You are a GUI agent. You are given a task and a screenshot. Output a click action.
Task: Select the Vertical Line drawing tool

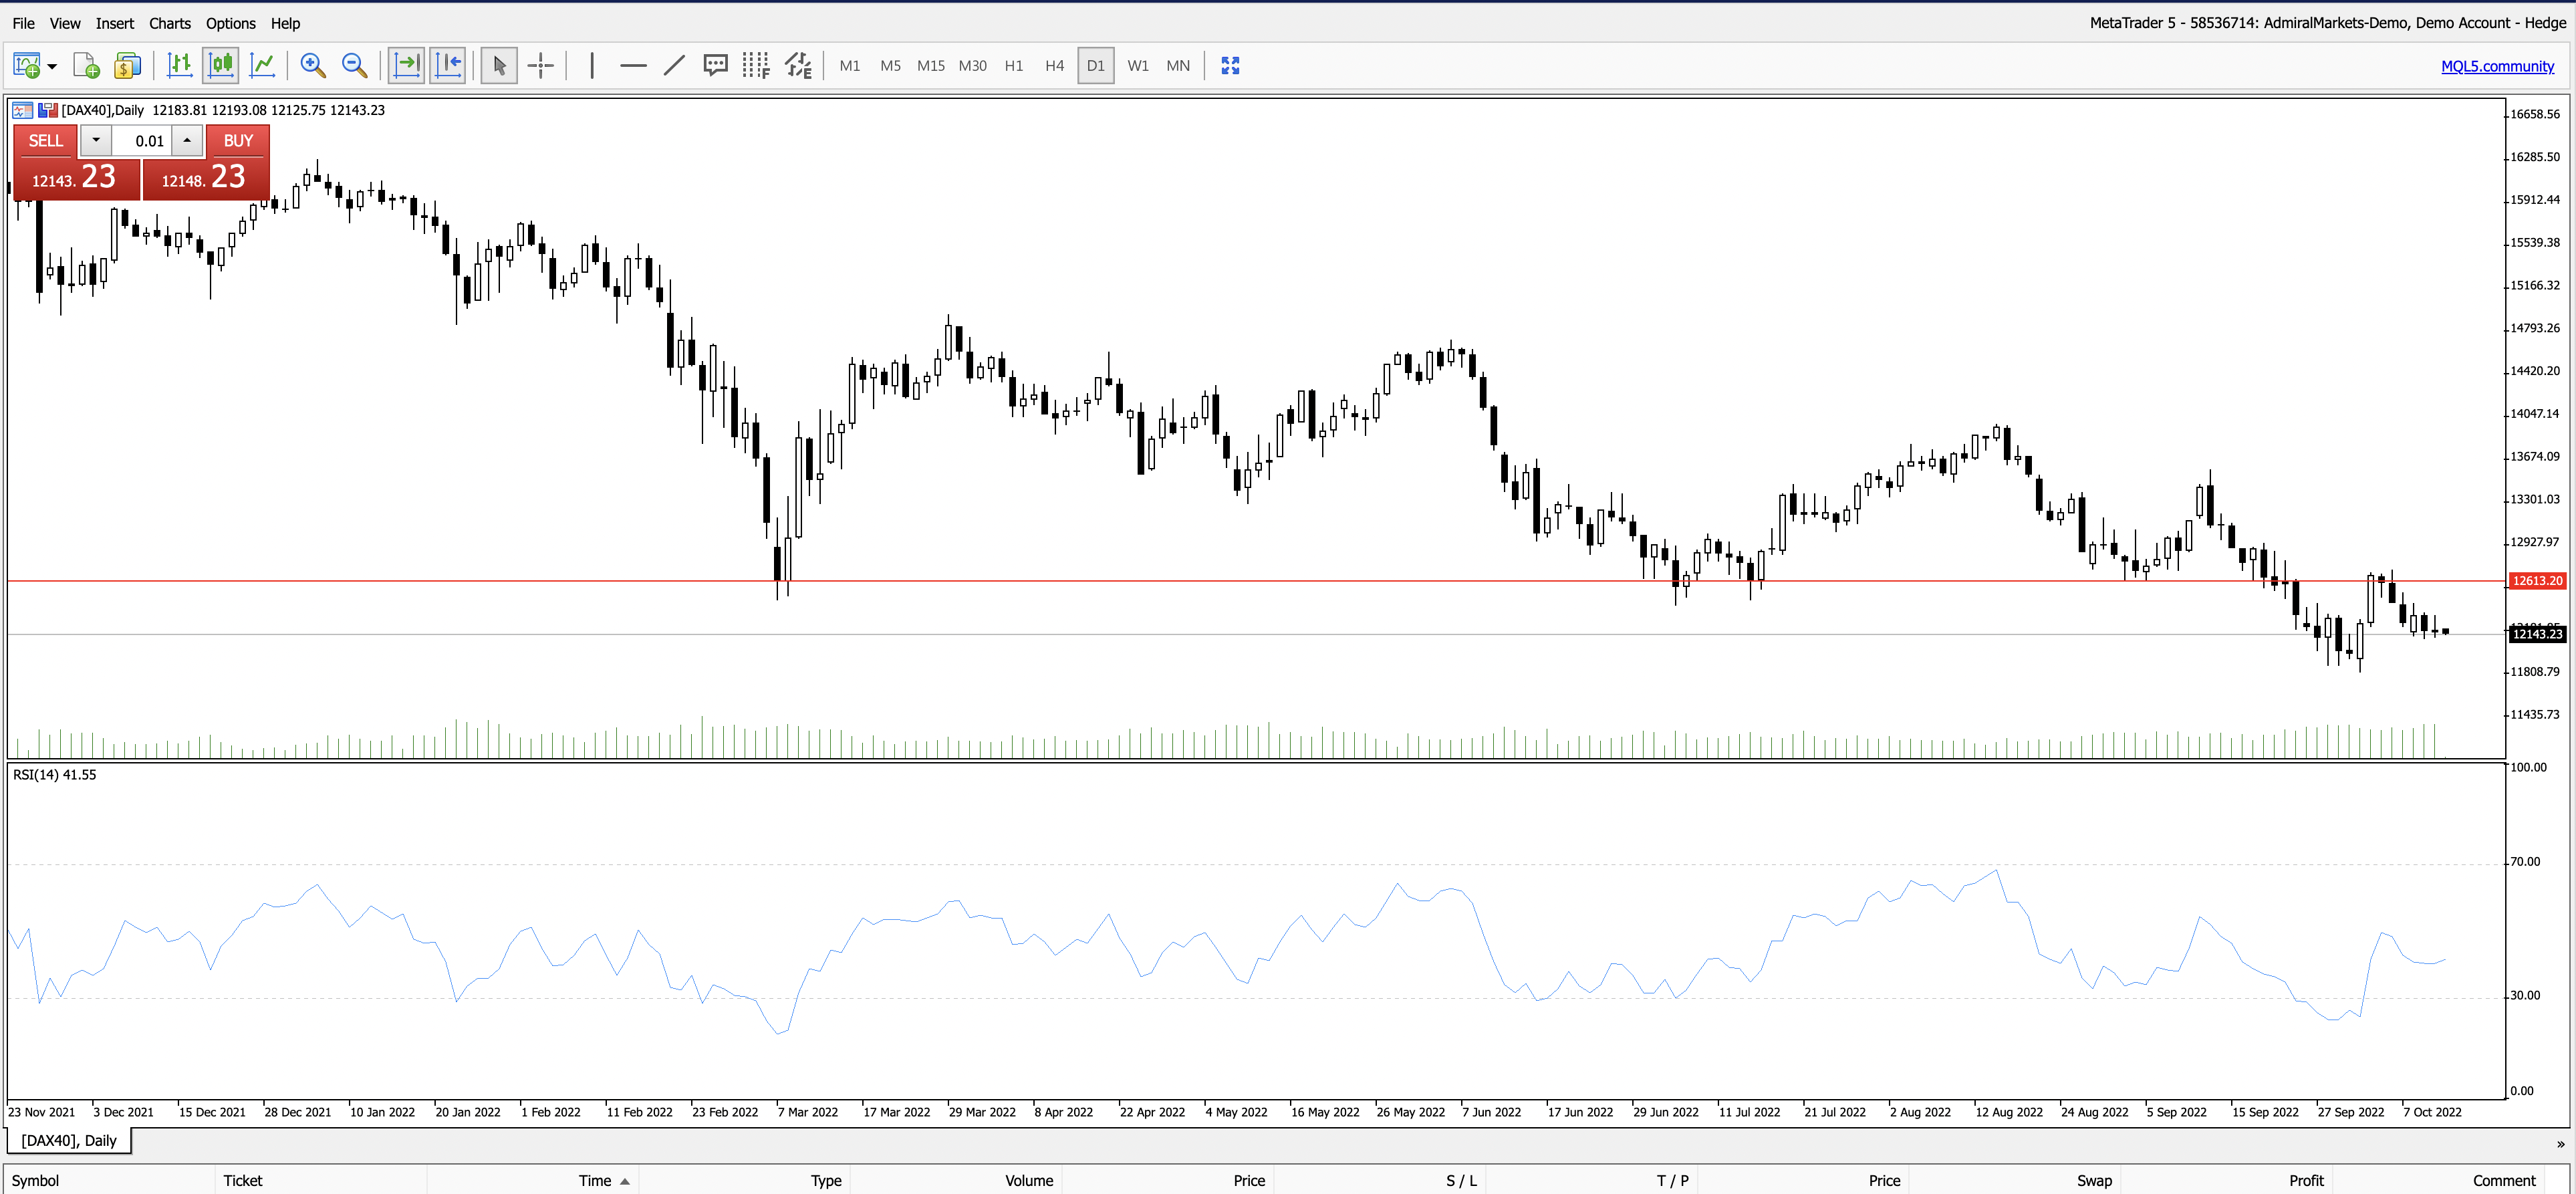[x=592, y=66]
